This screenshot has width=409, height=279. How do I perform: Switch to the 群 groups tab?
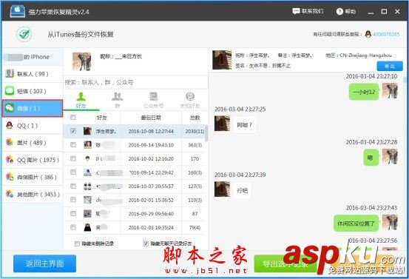click(x=117, y=100)
